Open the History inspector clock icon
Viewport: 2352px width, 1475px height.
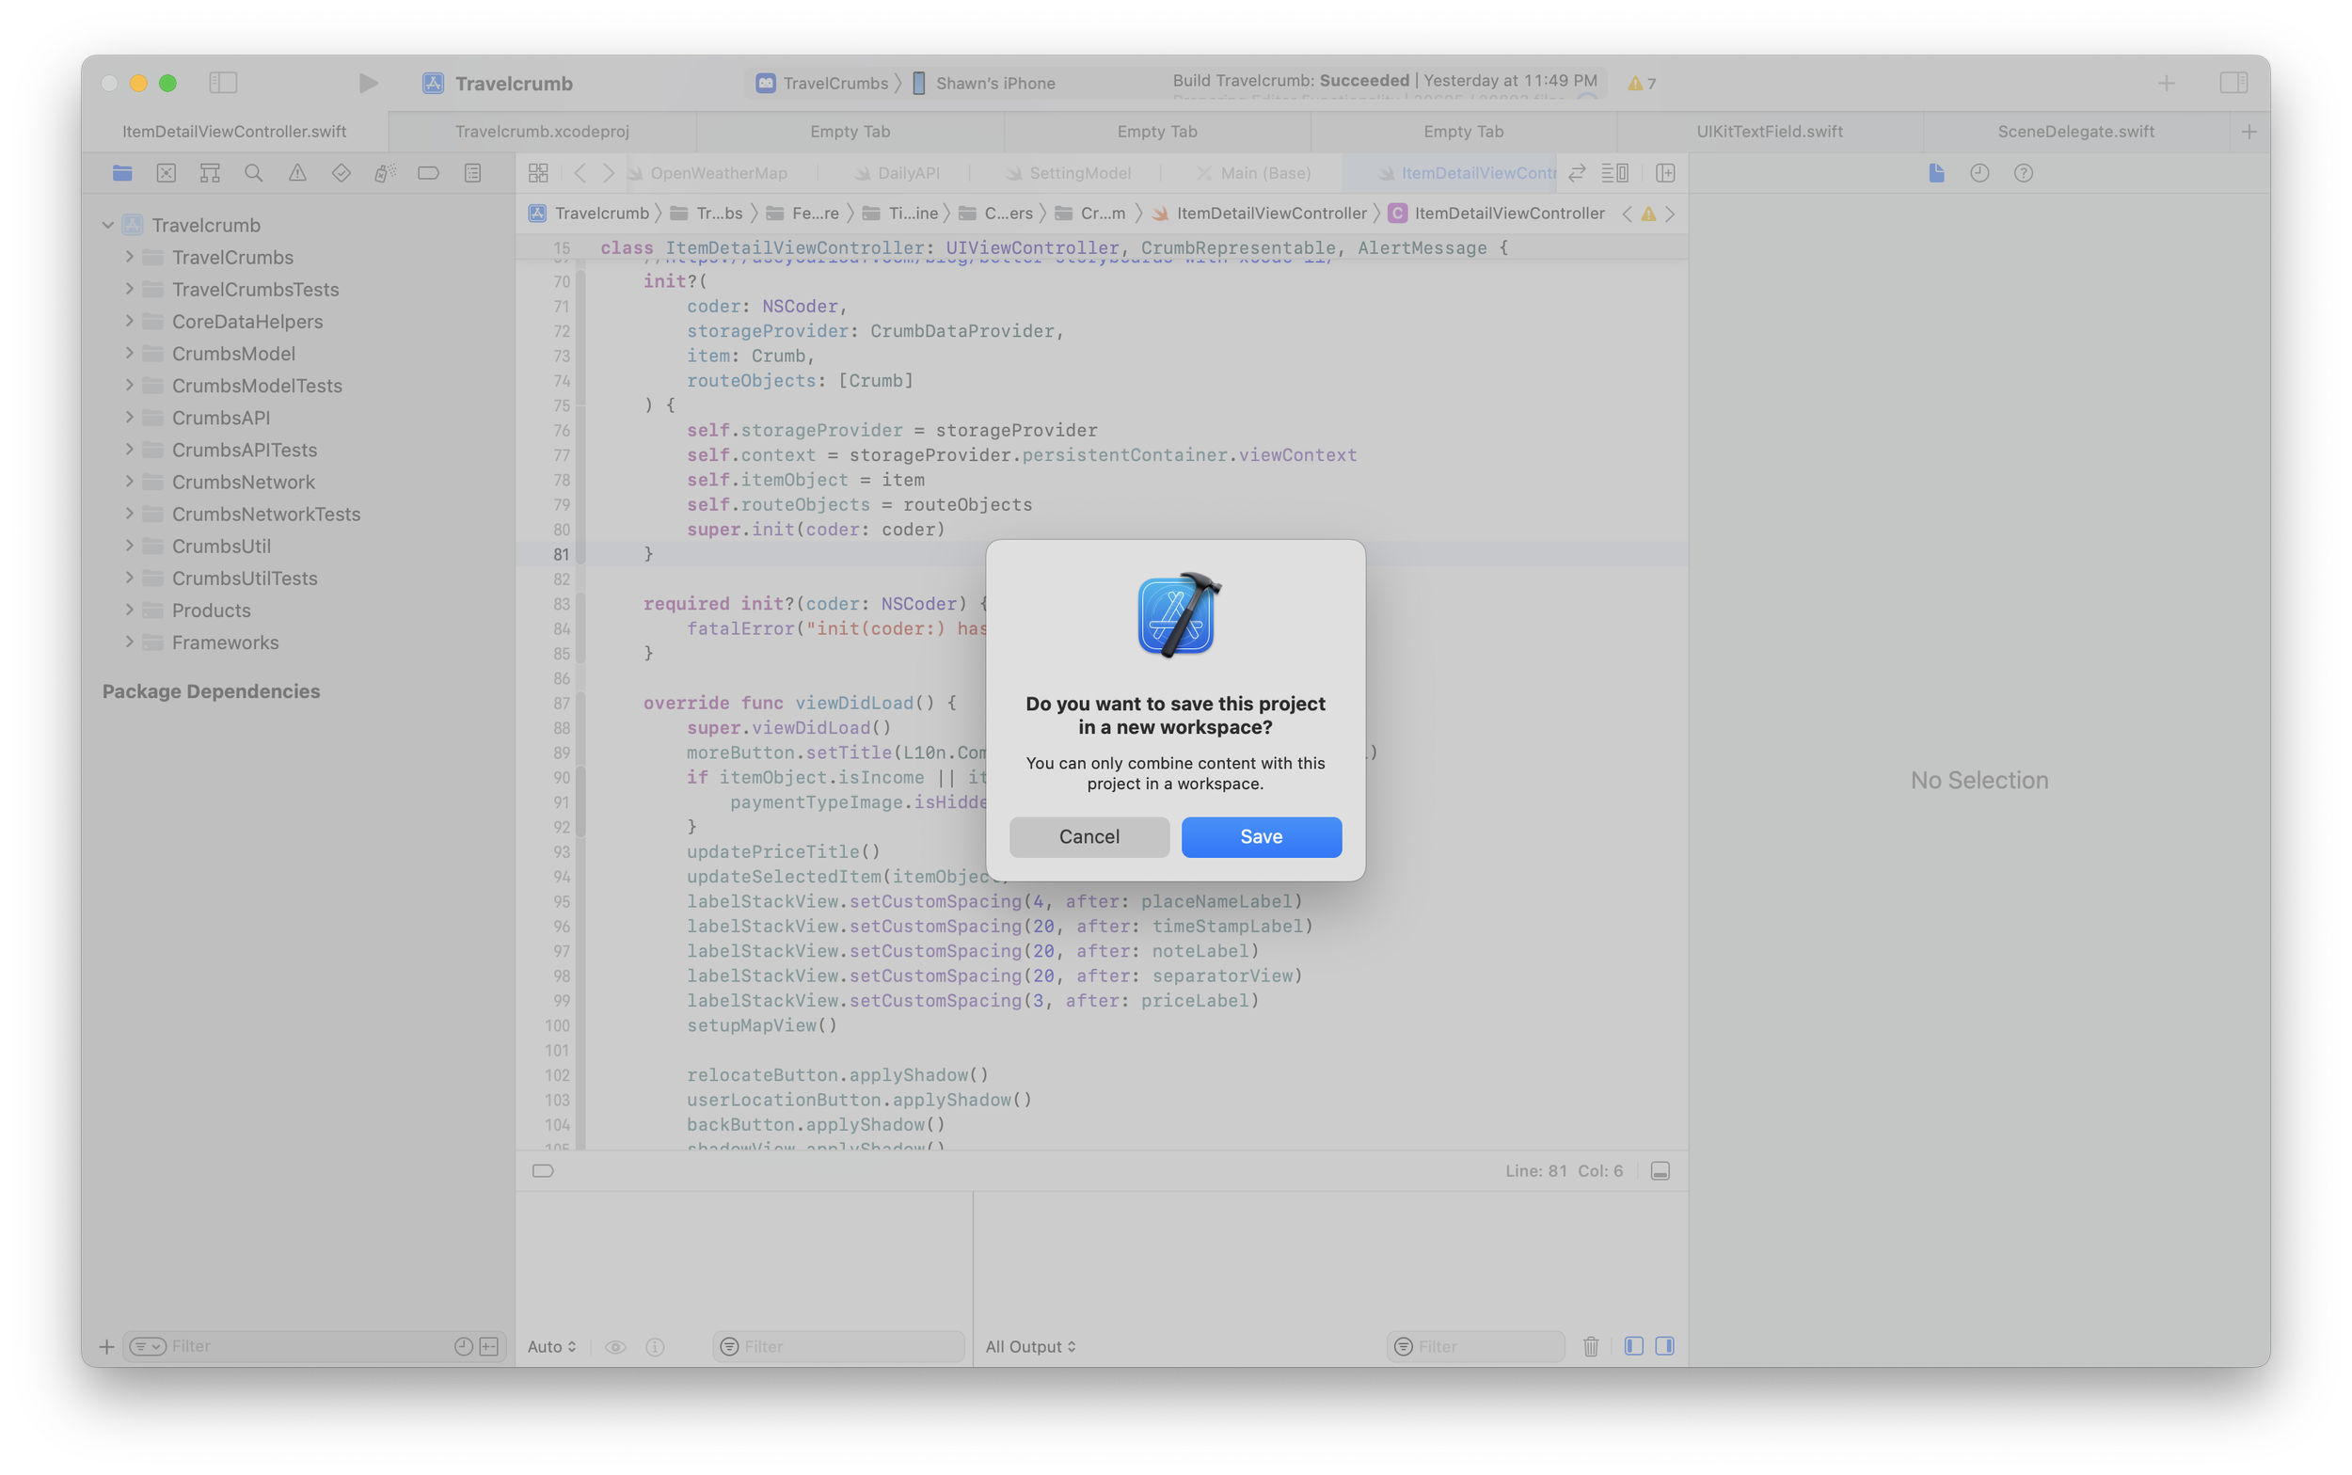pos(1979,173)
